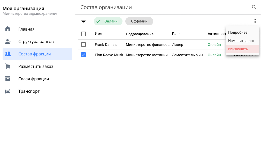Check the box for Frank Daniels
Screen dimensions: 261x145
pyautogui.click(x=83, y=45)
